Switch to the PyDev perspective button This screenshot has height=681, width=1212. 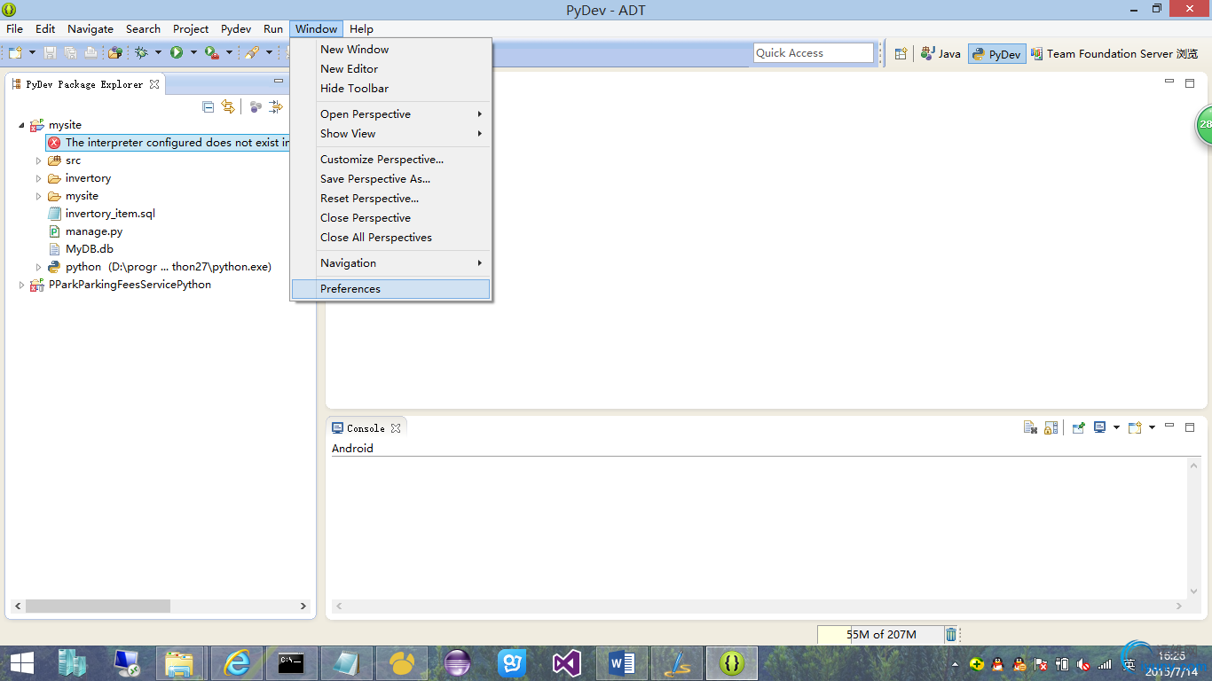pyautogui.click(x=996, y=53)
